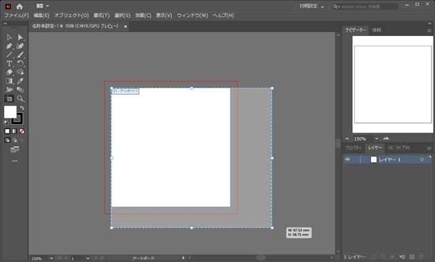Viewport: 435px width, 262px height.
Task: Select the Eyedropper tool
Action: coord(20,81)
